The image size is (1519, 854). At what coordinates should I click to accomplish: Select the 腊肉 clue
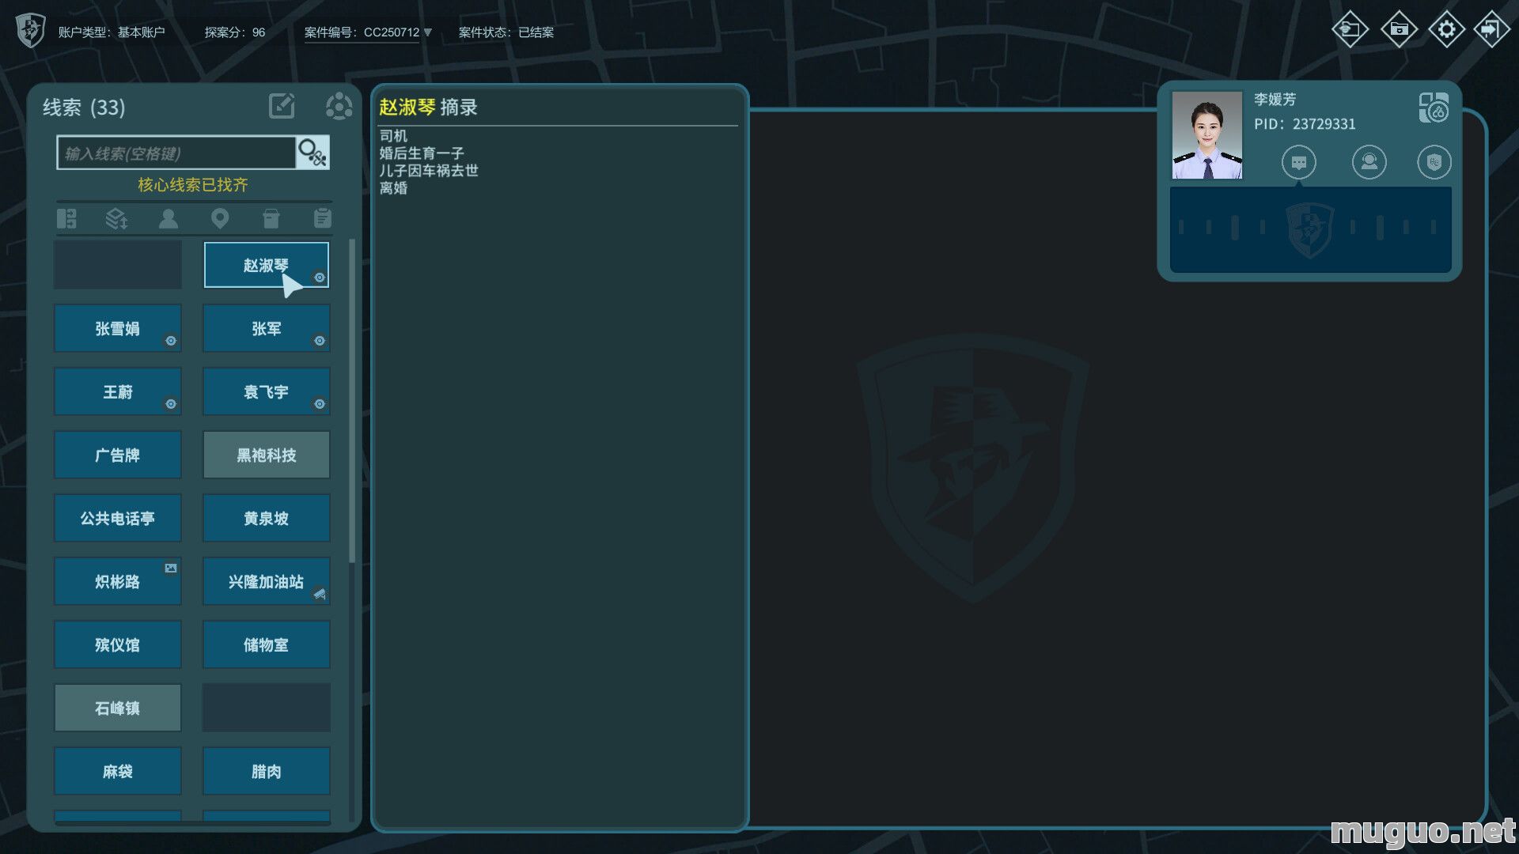pyautogui.click(x=267, y=771)
